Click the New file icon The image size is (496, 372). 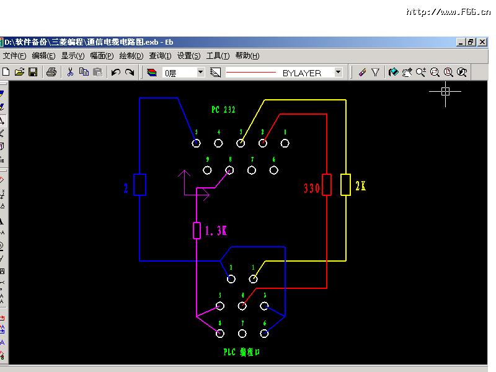tap(6, 72)
